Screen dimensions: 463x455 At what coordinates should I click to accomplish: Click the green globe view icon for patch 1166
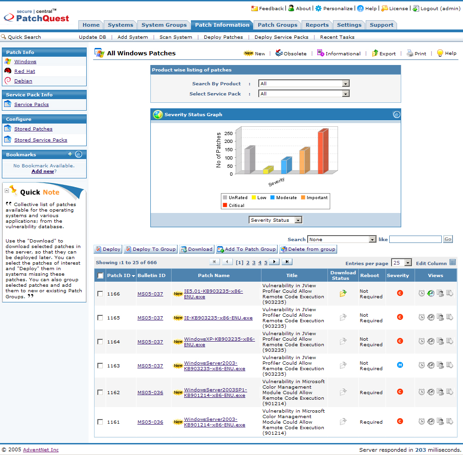pos(431,293)
